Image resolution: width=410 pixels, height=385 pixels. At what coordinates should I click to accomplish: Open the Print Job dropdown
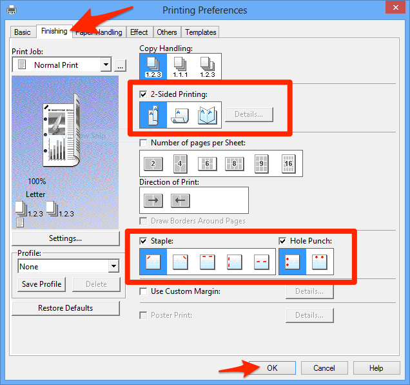(x=106, y=65)
